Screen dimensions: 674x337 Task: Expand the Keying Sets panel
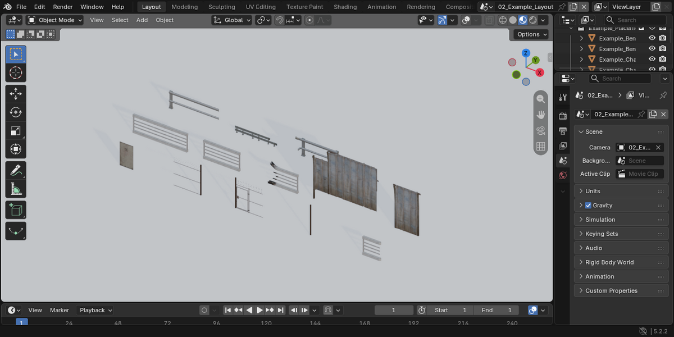tap(621, 234)
